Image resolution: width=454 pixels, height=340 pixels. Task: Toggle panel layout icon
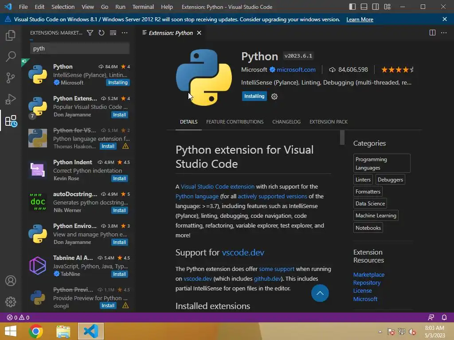[364, 7]
